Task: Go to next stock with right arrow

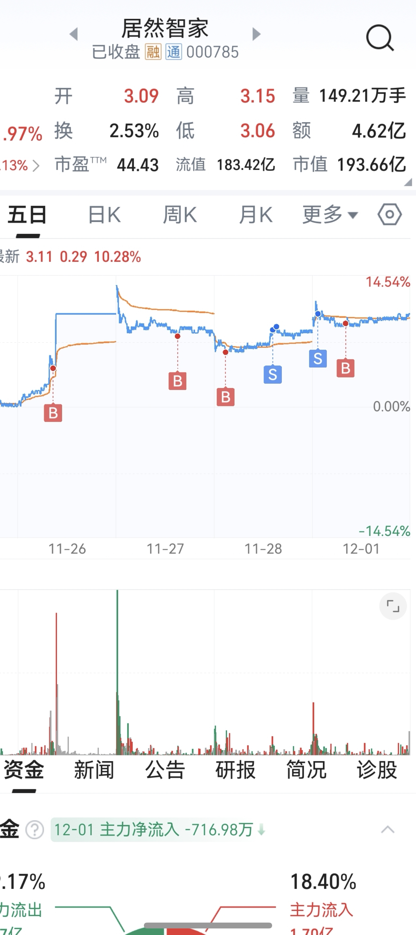Action: (256, 34)
